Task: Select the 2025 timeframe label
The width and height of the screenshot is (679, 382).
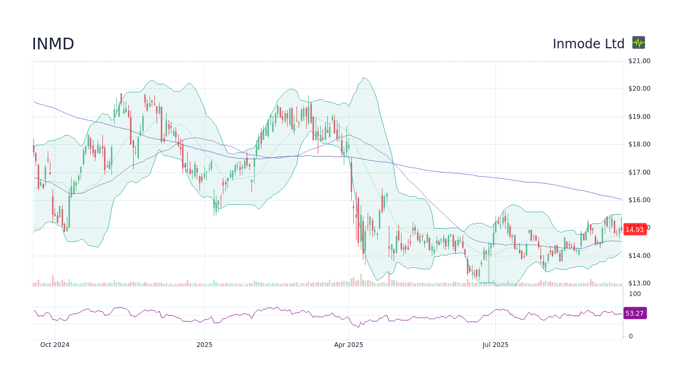Action: point(204,345)
